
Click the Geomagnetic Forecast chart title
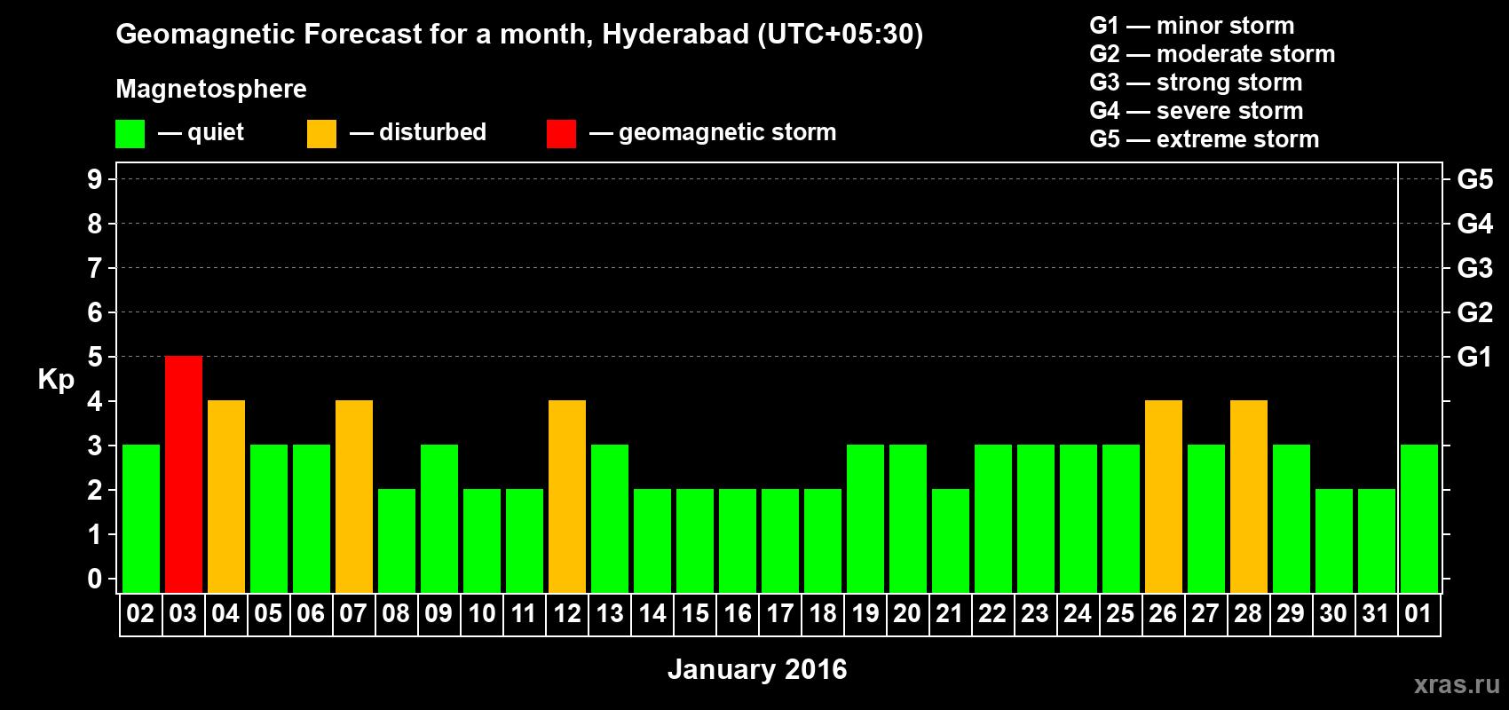tap(519, 34)
